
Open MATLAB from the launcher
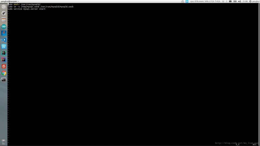(4, 33)
